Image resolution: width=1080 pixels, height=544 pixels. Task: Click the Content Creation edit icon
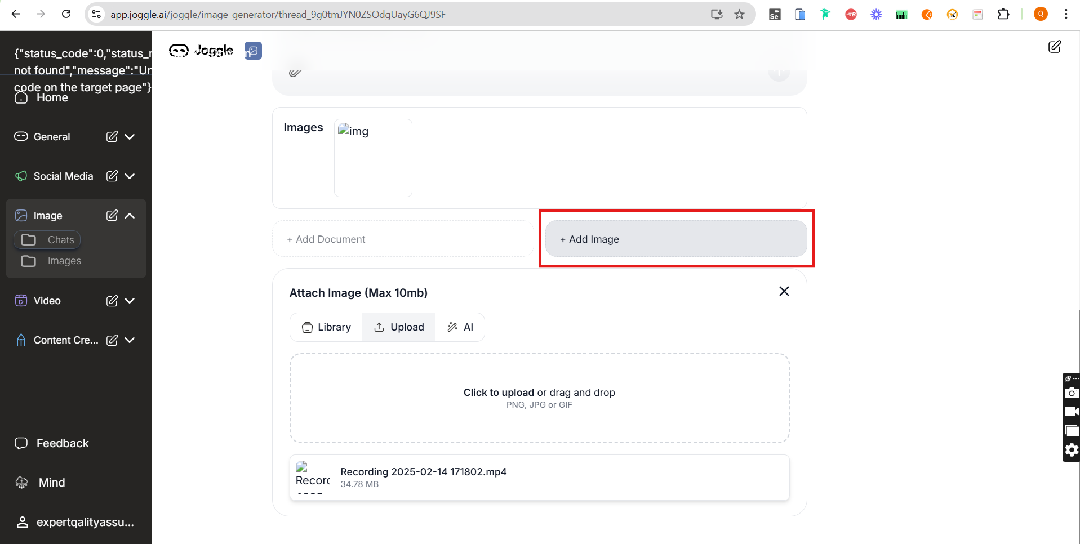point(112,340)
